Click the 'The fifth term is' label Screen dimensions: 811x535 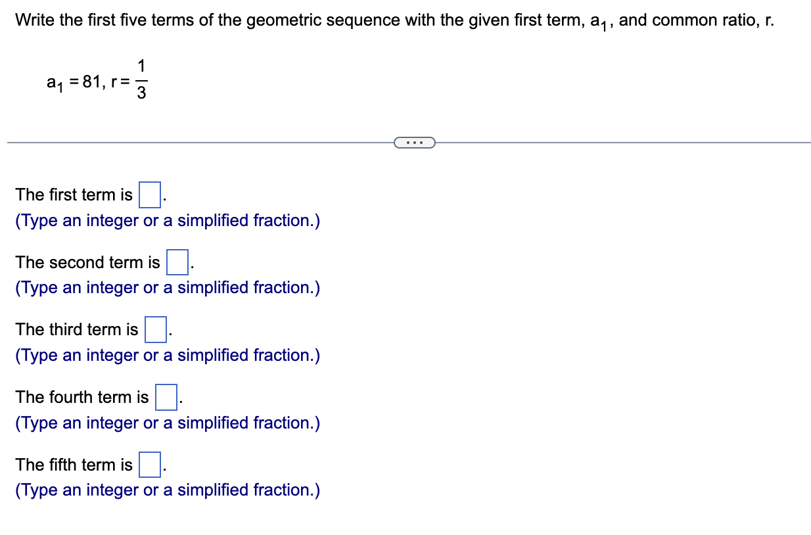(73, 465)
